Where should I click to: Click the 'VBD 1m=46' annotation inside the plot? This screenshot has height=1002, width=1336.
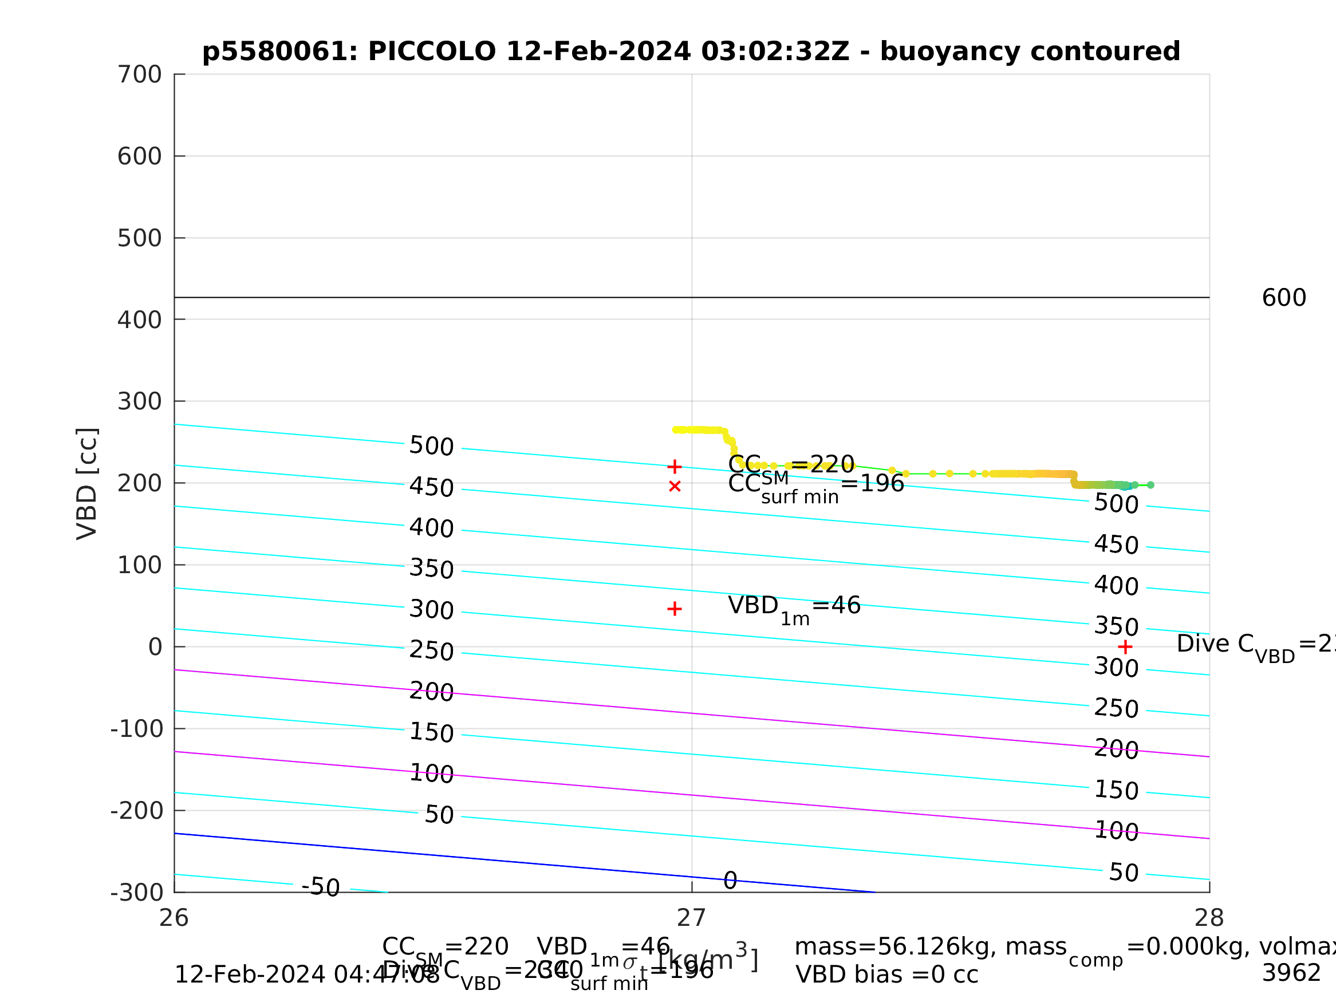[x=794, y=610]
